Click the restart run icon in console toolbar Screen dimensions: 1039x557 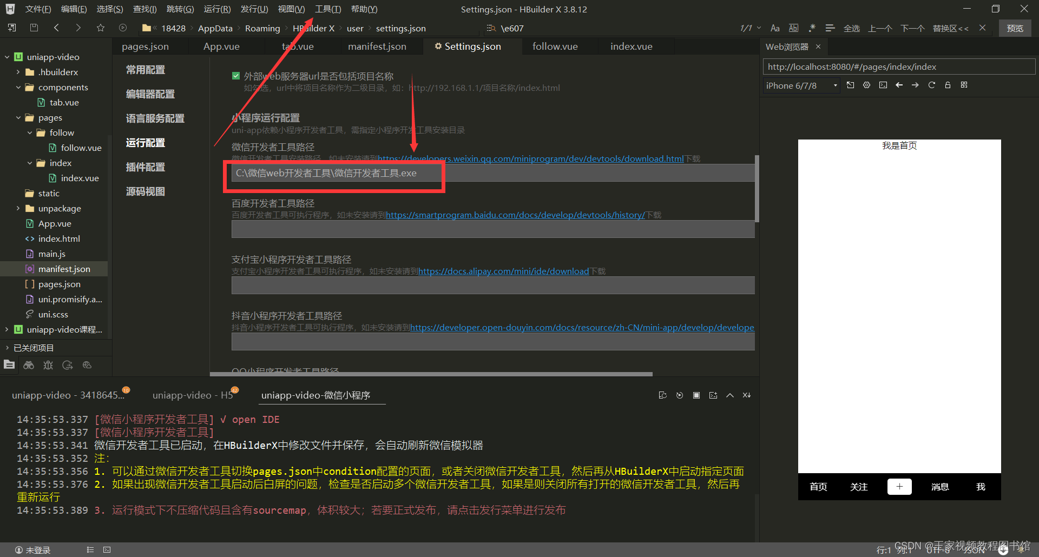tap(680, 395)
